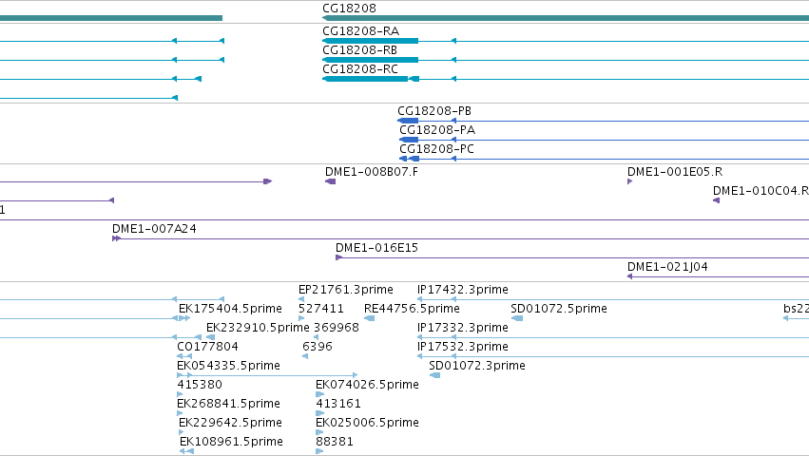This screenshot has height=456, width=809.
Task: Click EK054335.5prime EST label
Action: click(228, 366)
